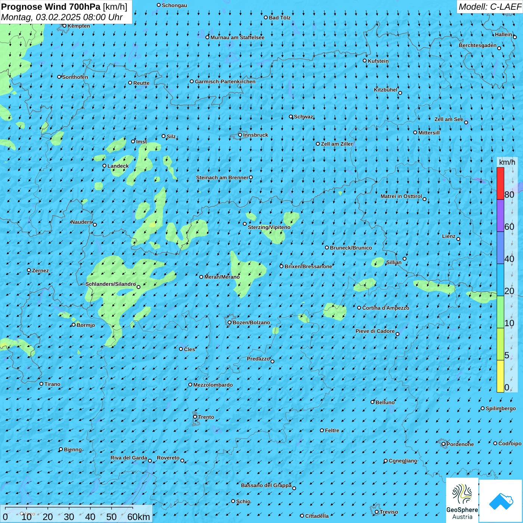The image size is (523, 523).
Task: Click the Pieve di Cadore label
Action: 375,331
